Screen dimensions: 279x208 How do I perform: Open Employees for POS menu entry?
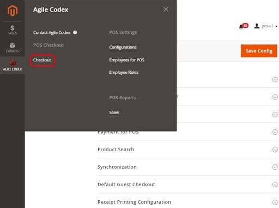click(x=127, y=60)
